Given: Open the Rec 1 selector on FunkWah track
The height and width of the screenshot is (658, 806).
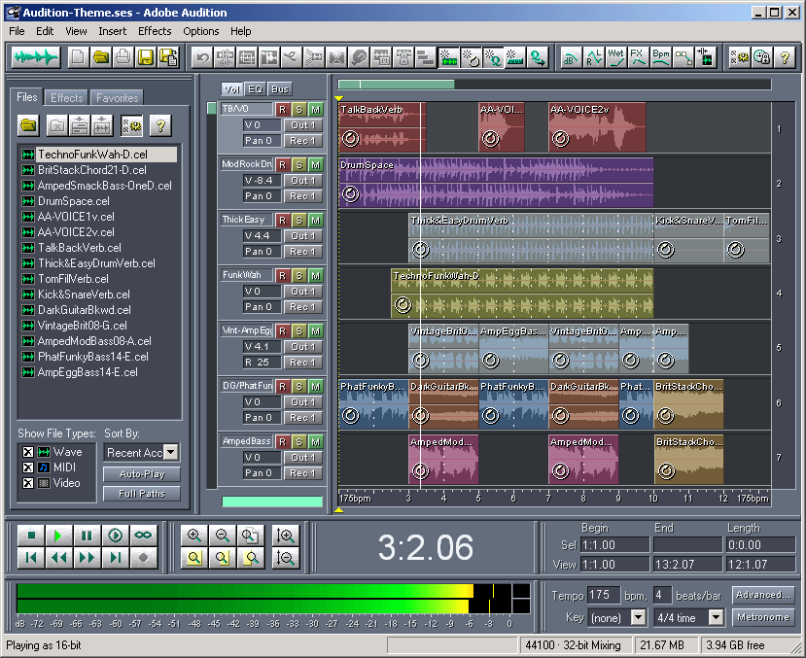Looking at the screenshot, I should 303,307.
